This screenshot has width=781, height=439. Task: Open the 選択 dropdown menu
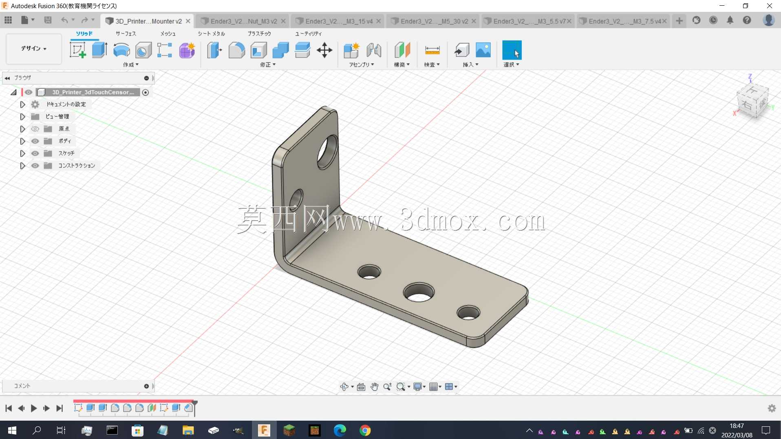[x=511, y=65]
